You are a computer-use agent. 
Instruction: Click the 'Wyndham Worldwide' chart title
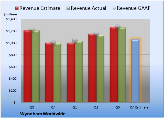point(43,114)
